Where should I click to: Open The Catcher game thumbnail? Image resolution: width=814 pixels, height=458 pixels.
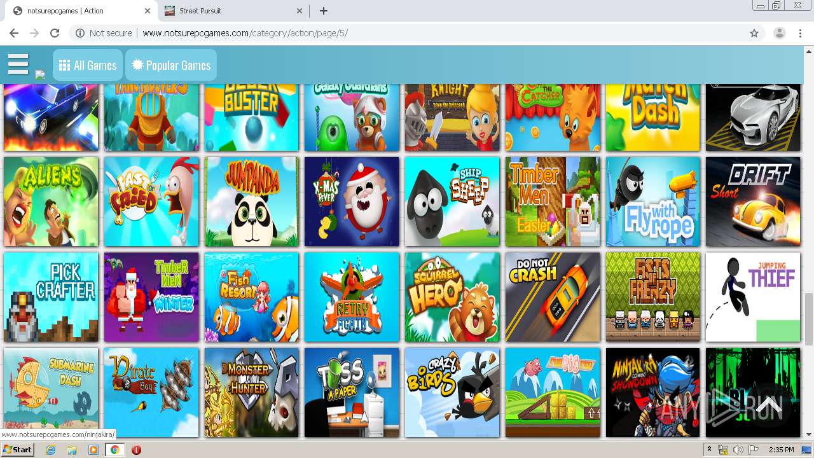[553, 118]
